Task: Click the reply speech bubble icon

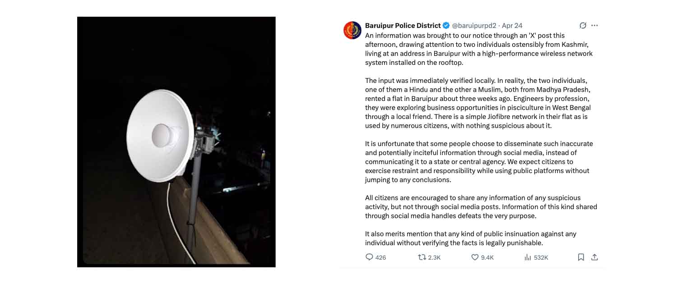Action: click(x=369, y=257)
